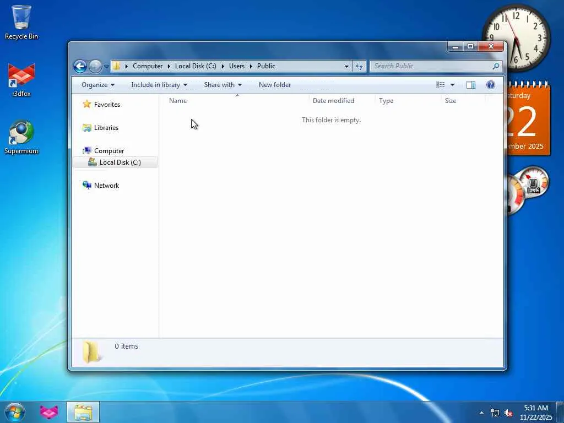Screen dimensions: 564x423
Task: Expand arrow between Computer and Local Disk
Action: coord(169,66)
